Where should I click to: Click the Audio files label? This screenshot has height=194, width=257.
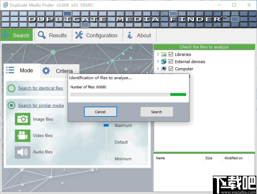(x=43, y=152)
